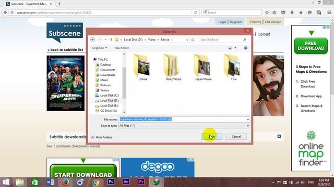Screen dimensions: 334x187
Task: Reload the Subscene page
Action: pyautogui.click(x=195, y=12)
